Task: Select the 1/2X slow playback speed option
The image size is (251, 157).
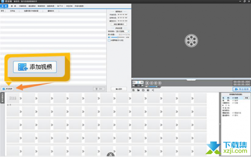Action: coord(134,82)
